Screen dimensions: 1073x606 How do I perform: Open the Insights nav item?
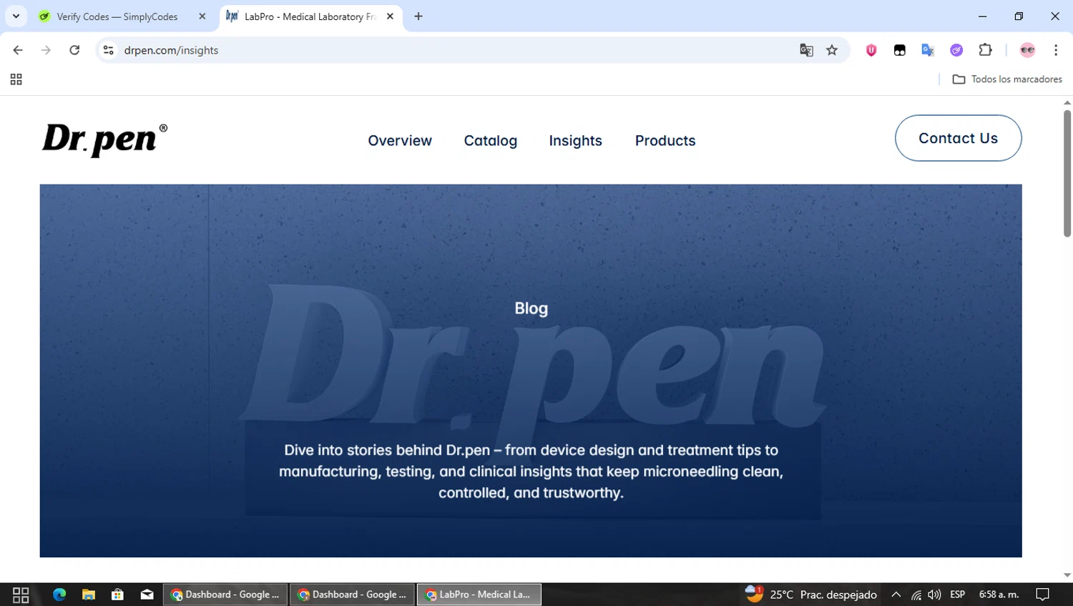(x=576, y=141)
